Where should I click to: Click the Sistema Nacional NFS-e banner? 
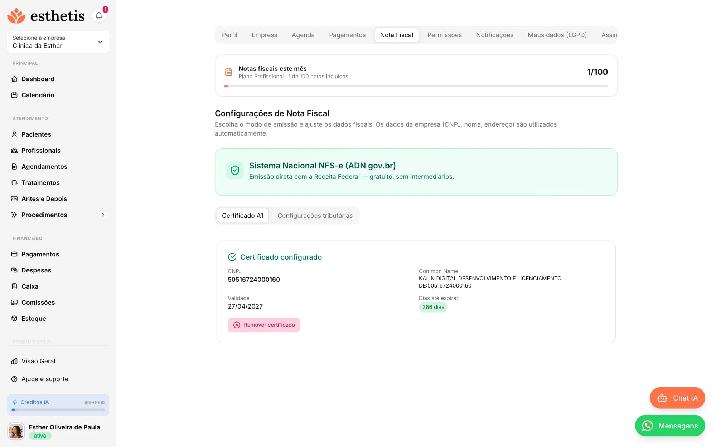tap(416, 172)
